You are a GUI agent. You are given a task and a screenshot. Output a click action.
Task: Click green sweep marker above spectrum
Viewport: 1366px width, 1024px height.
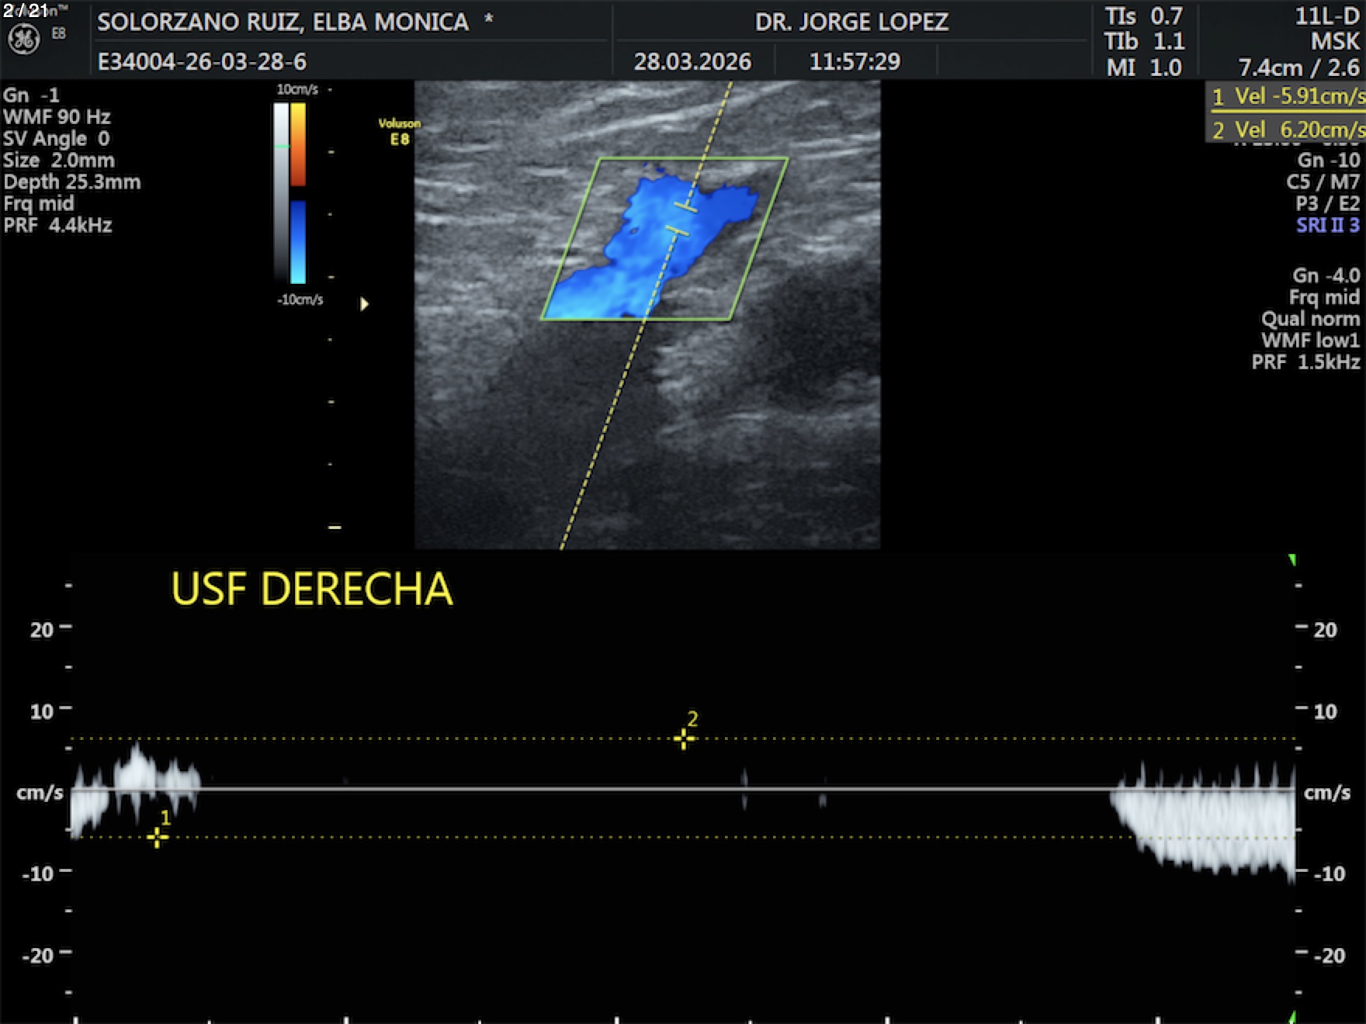1291,560
